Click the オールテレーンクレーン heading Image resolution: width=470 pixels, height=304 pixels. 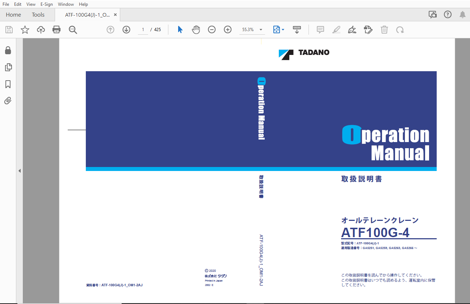point(380,220)
